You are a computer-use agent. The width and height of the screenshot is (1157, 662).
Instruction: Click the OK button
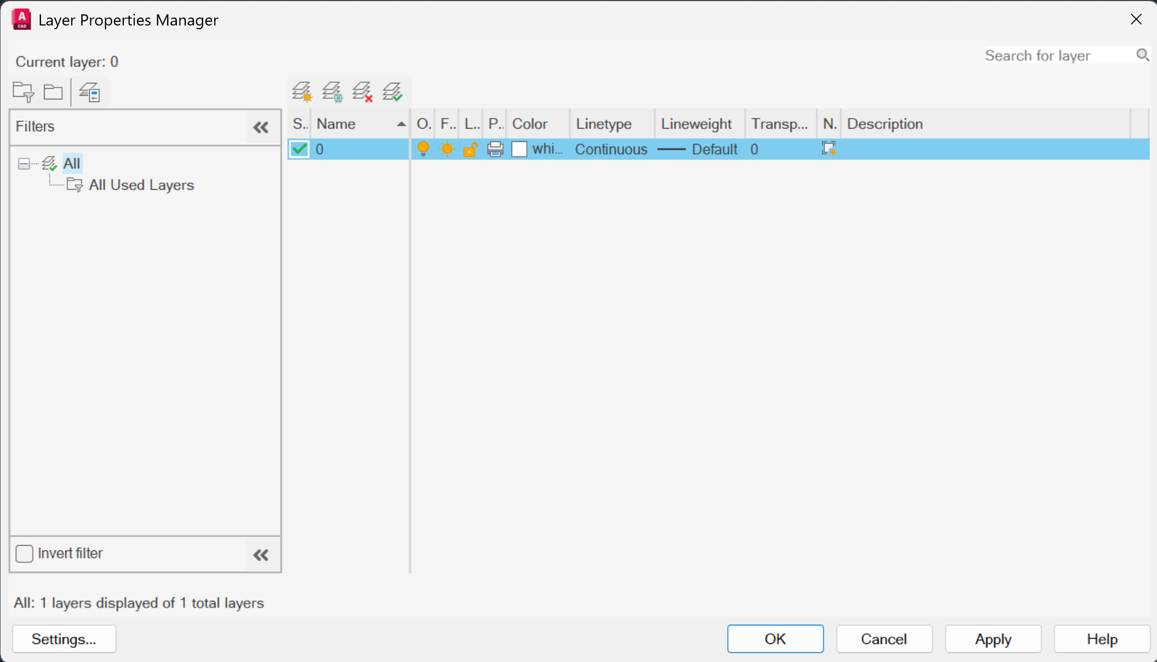tap(775, 639)
